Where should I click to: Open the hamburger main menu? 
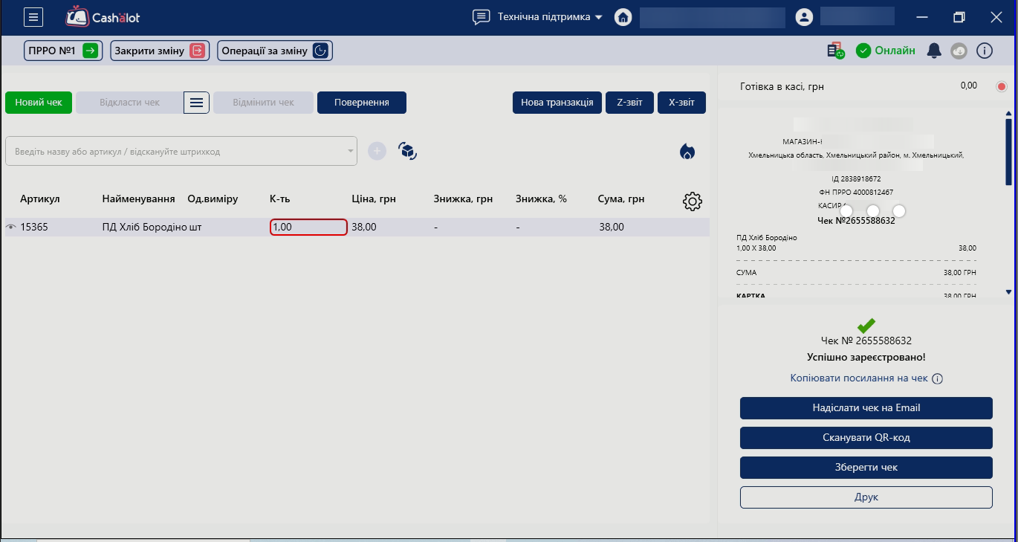[x=33, y=17]
